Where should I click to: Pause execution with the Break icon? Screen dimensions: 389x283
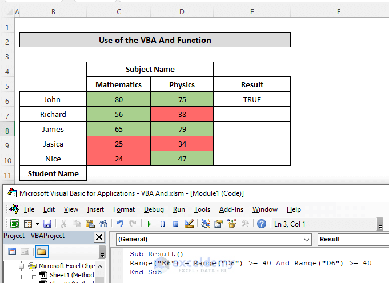point(162,224)
